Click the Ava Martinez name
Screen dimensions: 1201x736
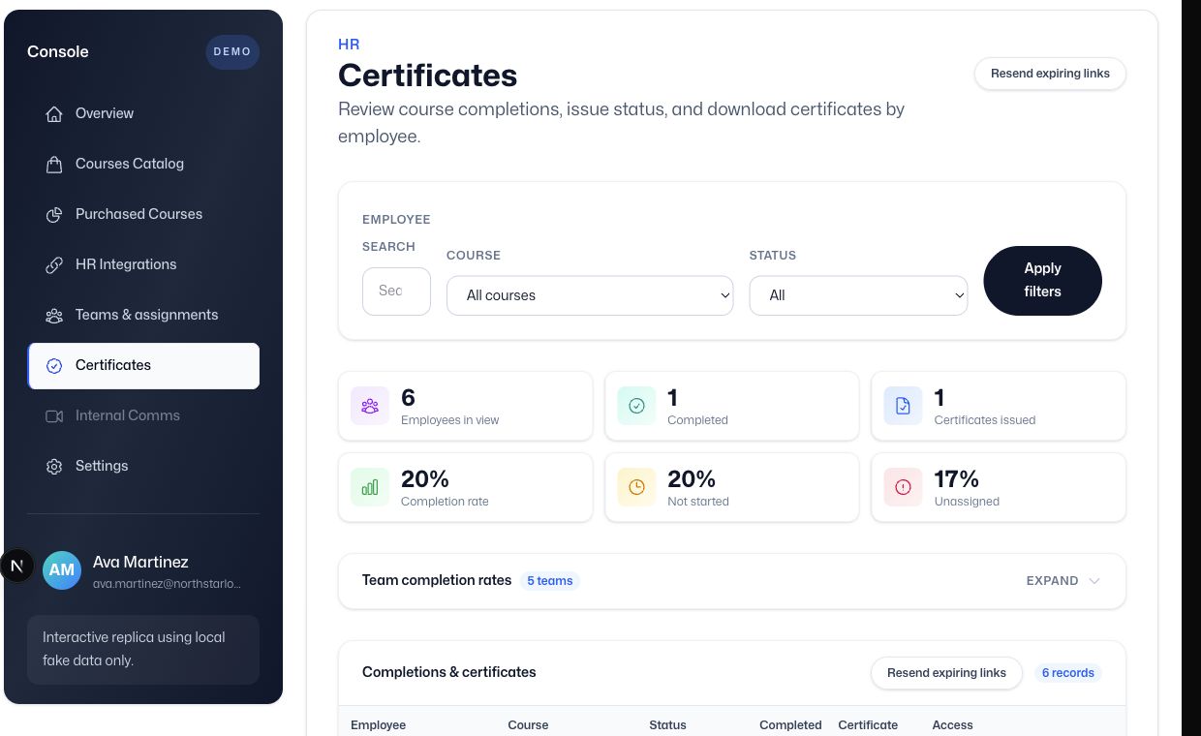[140, 562]
